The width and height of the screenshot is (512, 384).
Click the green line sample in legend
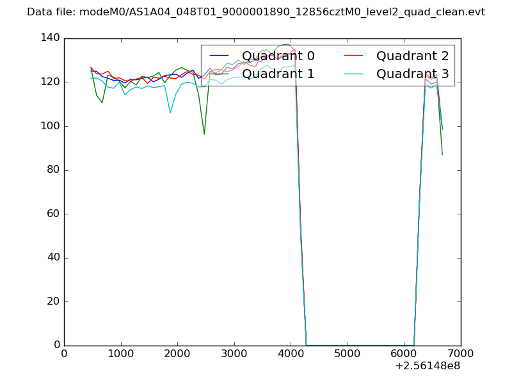click(219, 74)
